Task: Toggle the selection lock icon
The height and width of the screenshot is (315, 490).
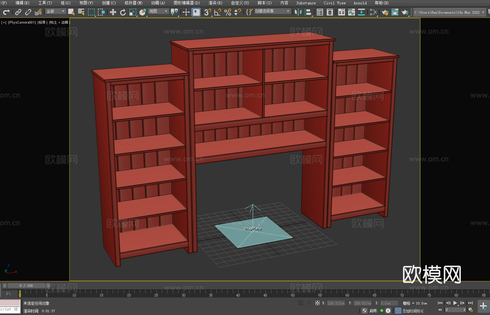Action: pos(309,303)
